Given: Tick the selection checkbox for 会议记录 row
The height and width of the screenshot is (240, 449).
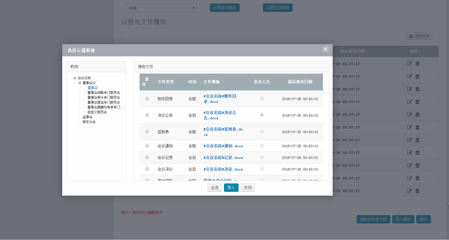Looking at the screenshot, I should (147, 157).
